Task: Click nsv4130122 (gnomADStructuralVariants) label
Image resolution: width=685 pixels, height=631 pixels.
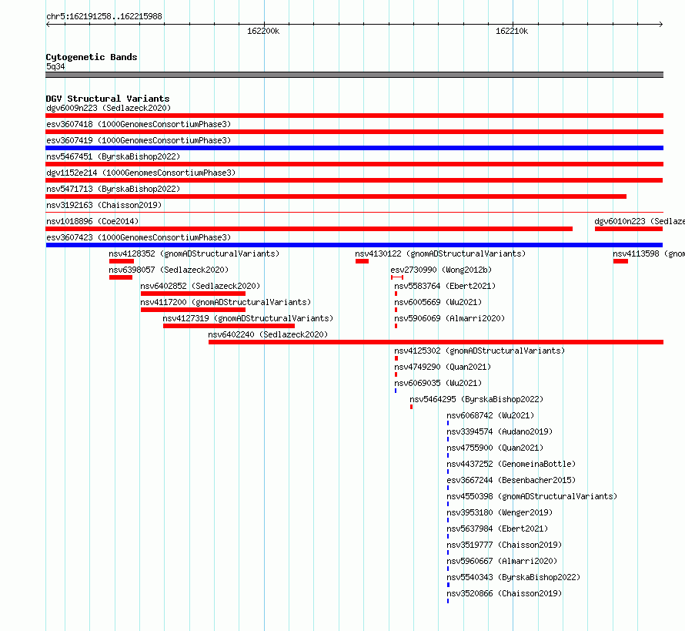Action: pos(440,253)
